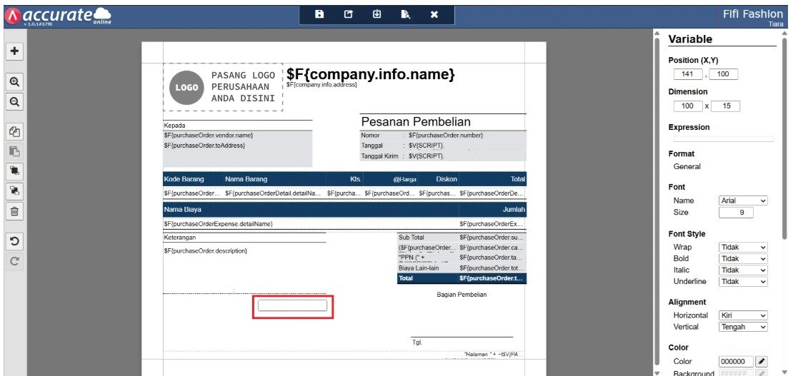
Task: Click the Color hex field 000000
Action: (736, 362)
